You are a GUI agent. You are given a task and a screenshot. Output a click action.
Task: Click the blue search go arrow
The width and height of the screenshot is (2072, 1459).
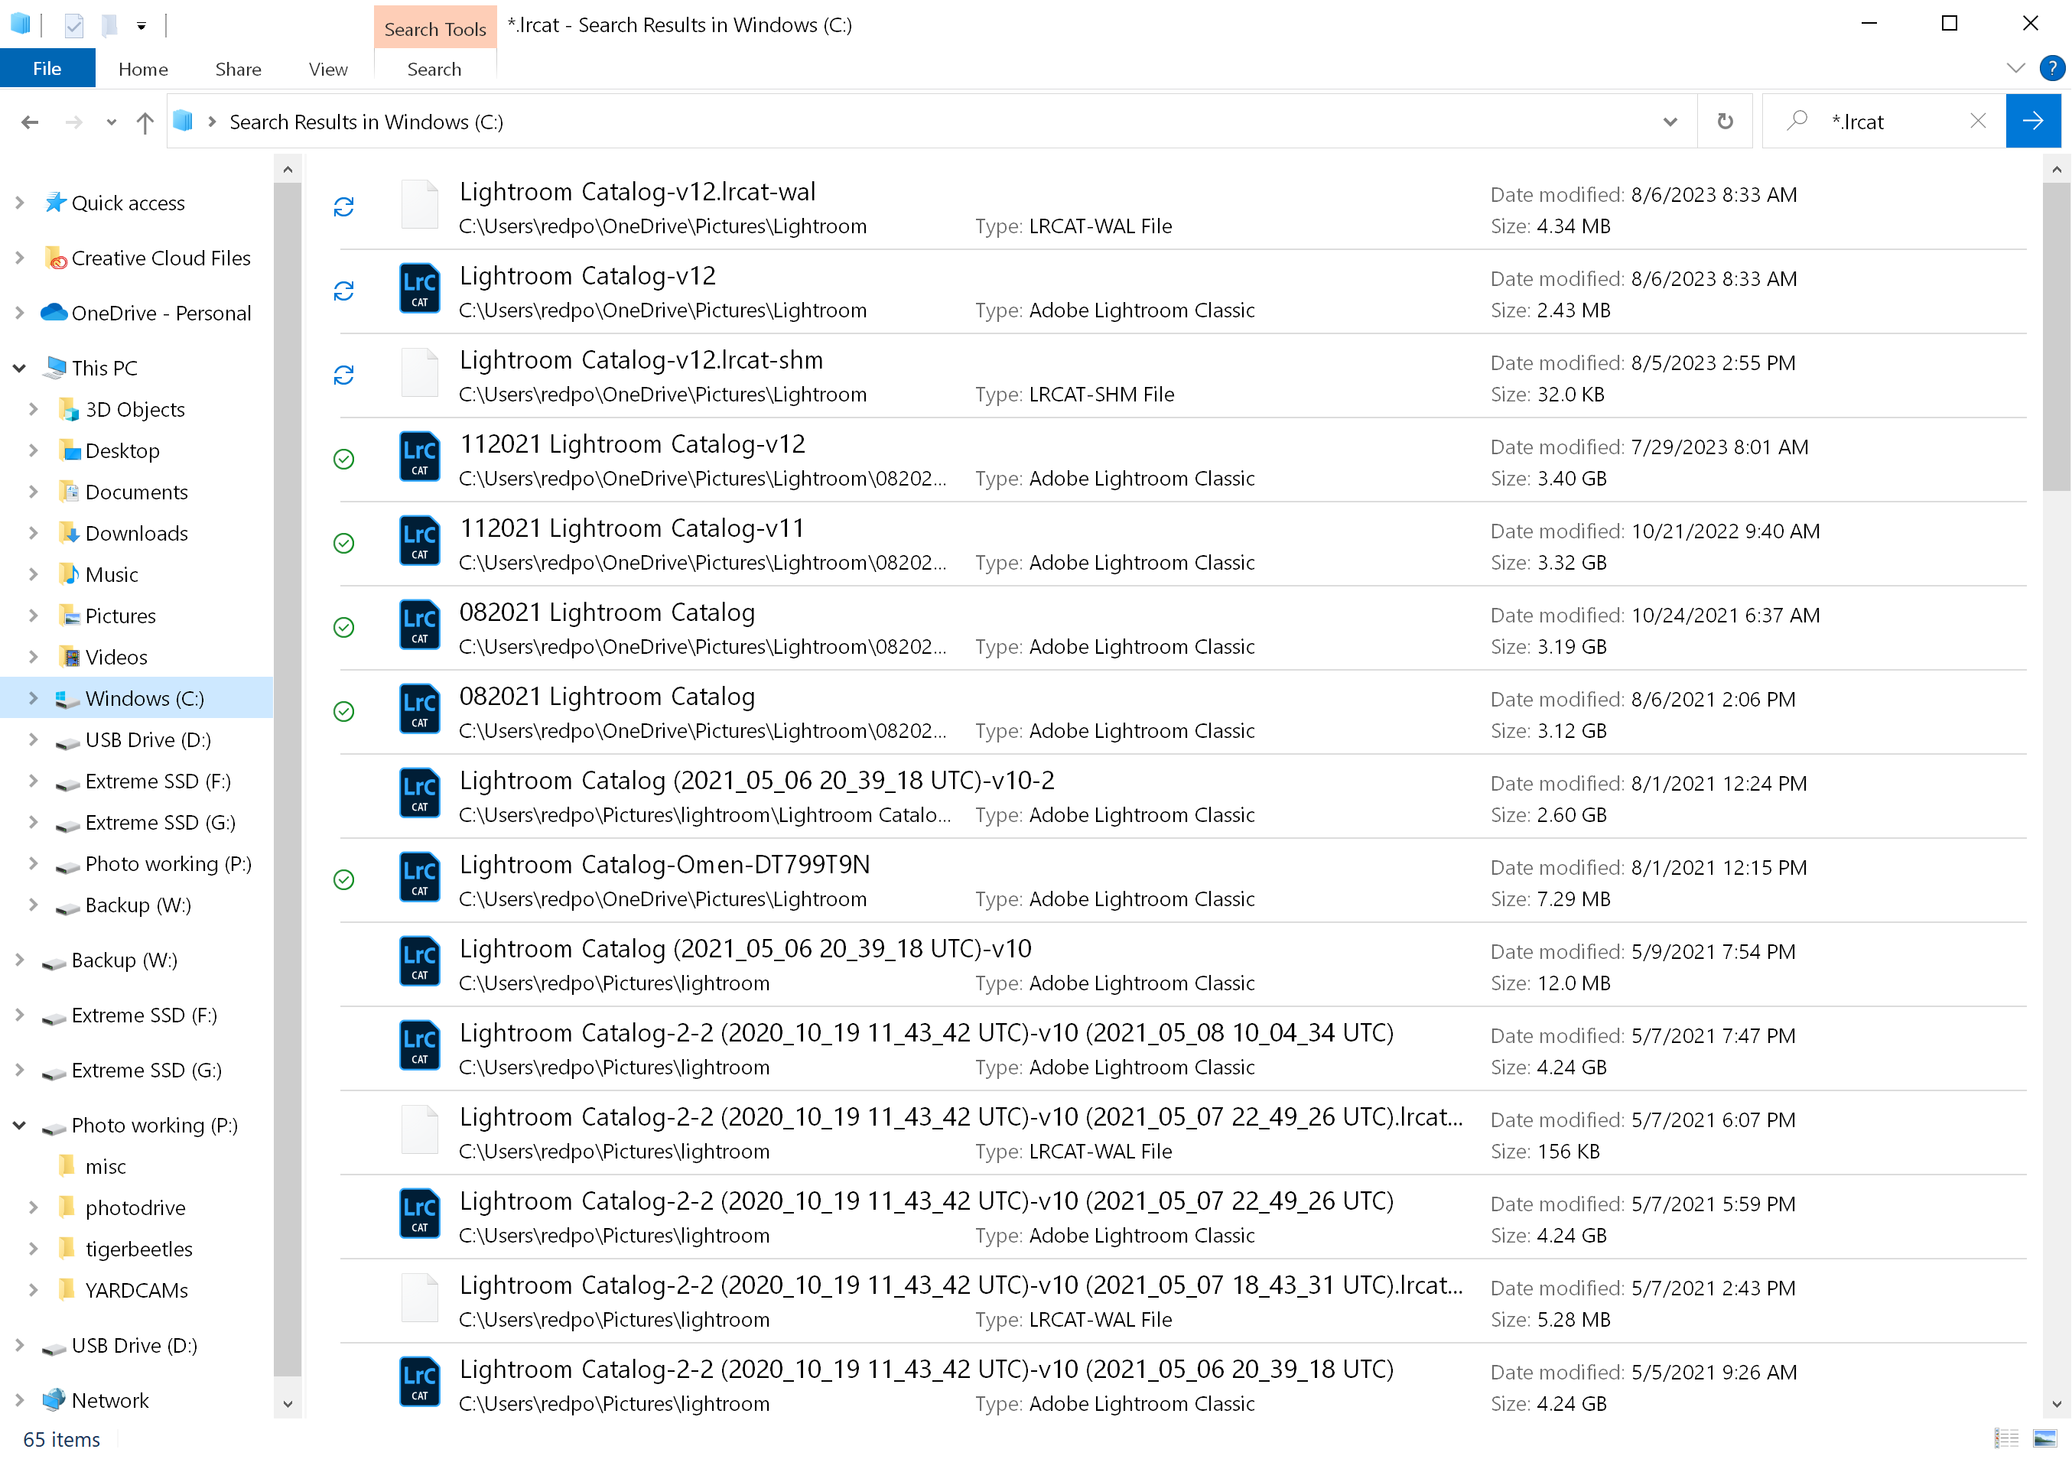(x=2032, y=121)
